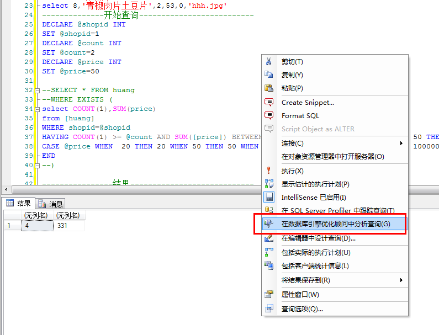
Task: Click the editor horizontal scrollbar track
Action: (136, 189)
